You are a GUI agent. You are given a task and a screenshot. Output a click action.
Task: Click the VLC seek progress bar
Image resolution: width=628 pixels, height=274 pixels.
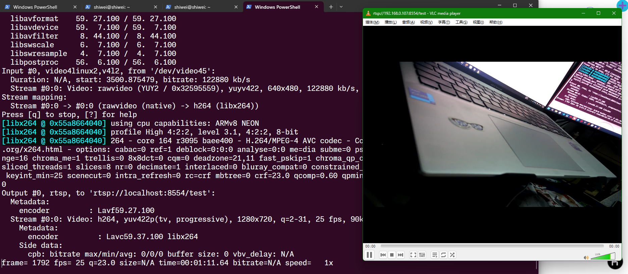[x=492, y=246]
